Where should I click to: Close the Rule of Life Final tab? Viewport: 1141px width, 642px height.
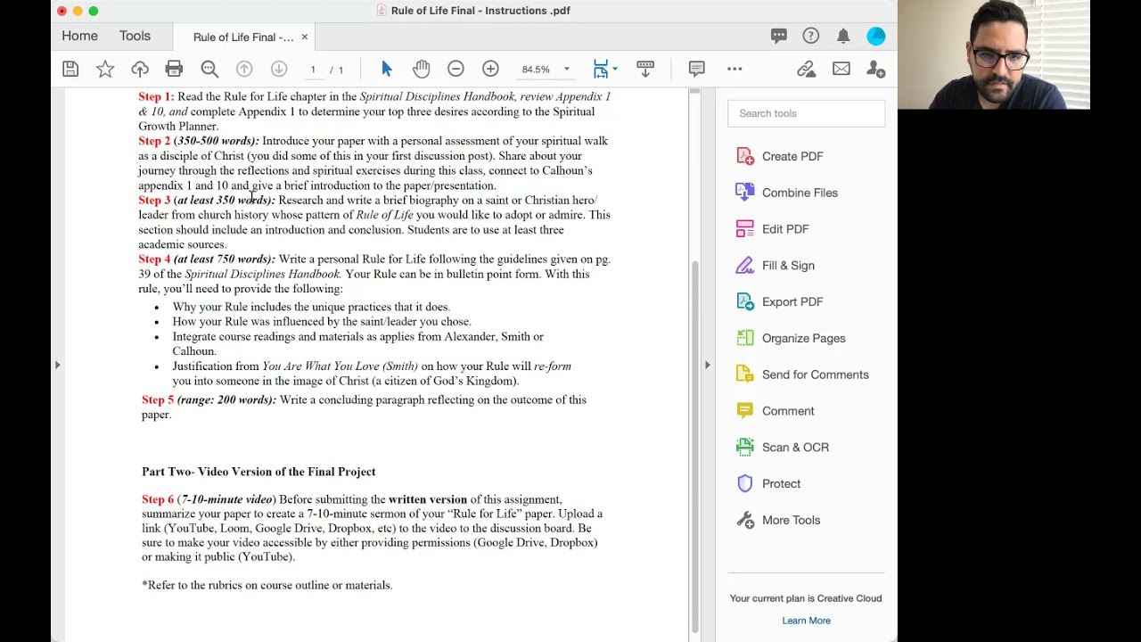pyautogui.click(x=304, y=37)
